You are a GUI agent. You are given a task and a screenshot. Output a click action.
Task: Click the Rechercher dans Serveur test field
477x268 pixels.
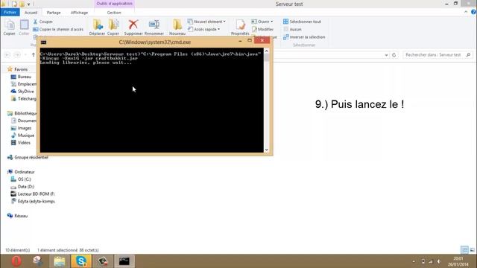point(437,54)
